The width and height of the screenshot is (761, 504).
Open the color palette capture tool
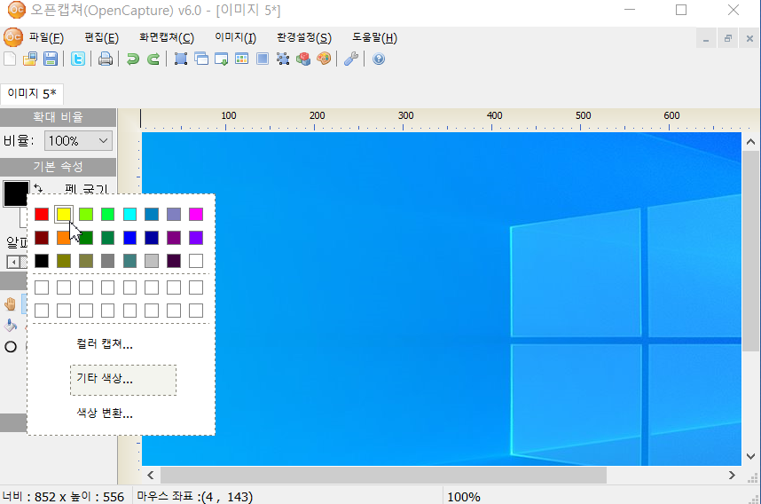coord(324,59)
